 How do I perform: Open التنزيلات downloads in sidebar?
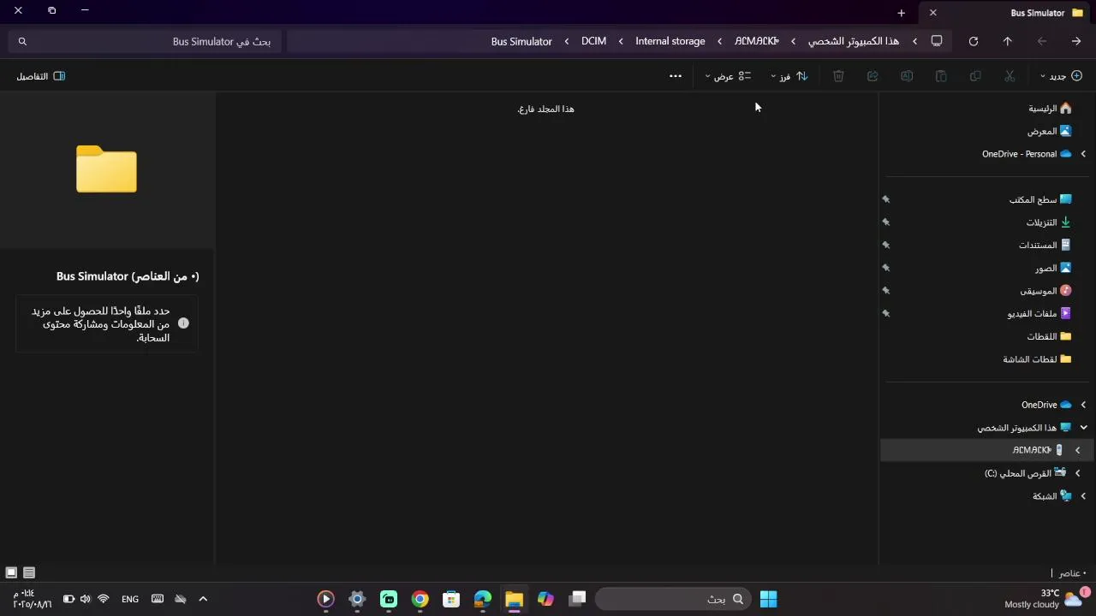(1049, 222)
